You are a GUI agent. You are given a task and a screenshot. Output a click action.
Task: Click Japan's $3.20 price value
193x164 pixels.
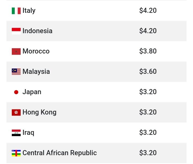pos(148,92)
